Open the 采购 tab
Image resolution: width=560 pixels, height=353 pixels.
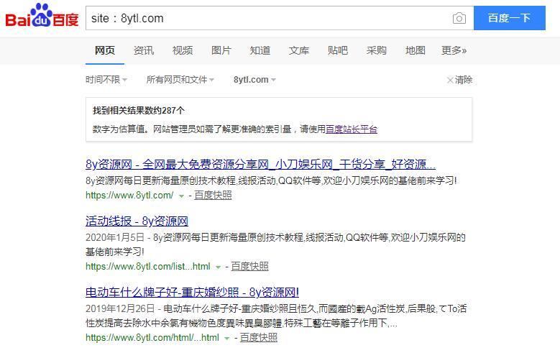[x=377, y=50]
